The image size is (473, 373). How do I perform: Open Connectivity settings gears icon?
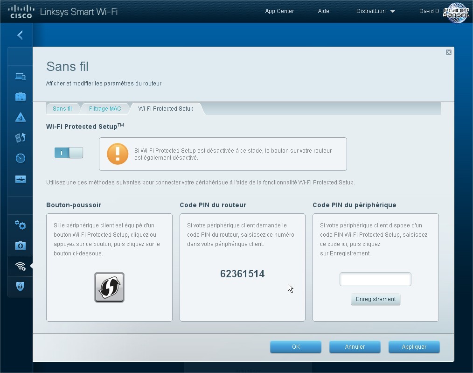[x=20, y=225]
